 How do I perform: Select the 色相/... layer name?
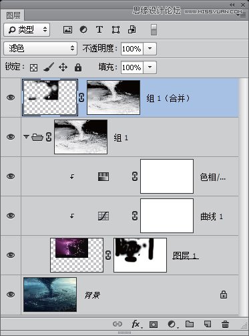[x=213, y=177]
